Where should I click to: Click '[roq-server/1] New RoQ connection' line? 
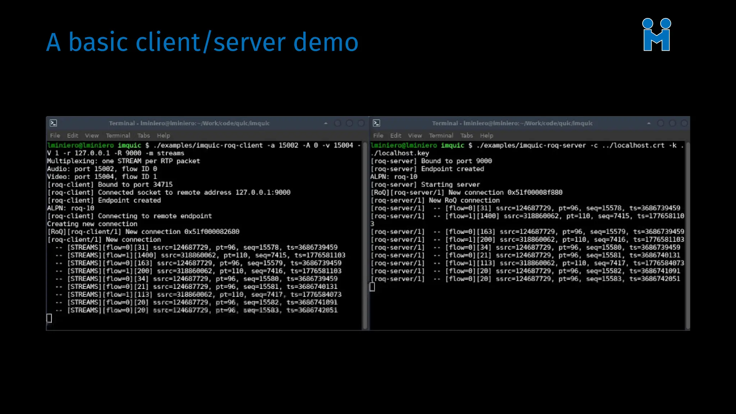(435, 201)
